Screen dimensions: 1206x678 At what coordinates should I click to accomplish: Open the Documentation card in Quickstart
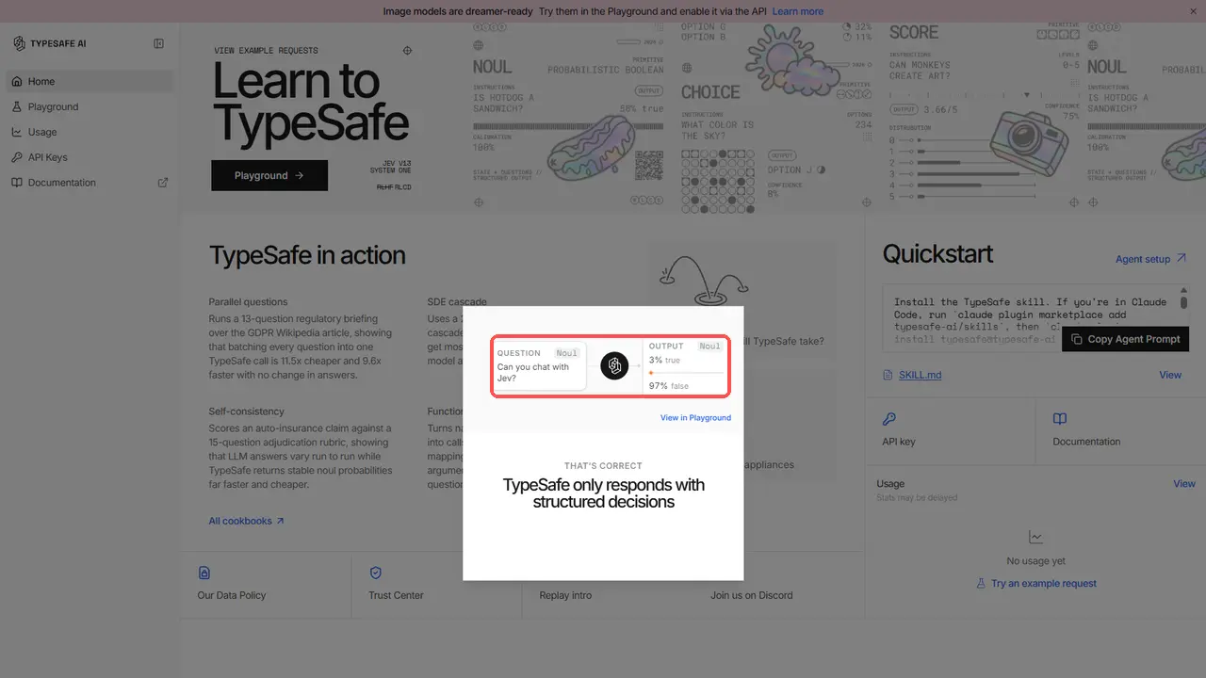click(x=1121, y=430)
